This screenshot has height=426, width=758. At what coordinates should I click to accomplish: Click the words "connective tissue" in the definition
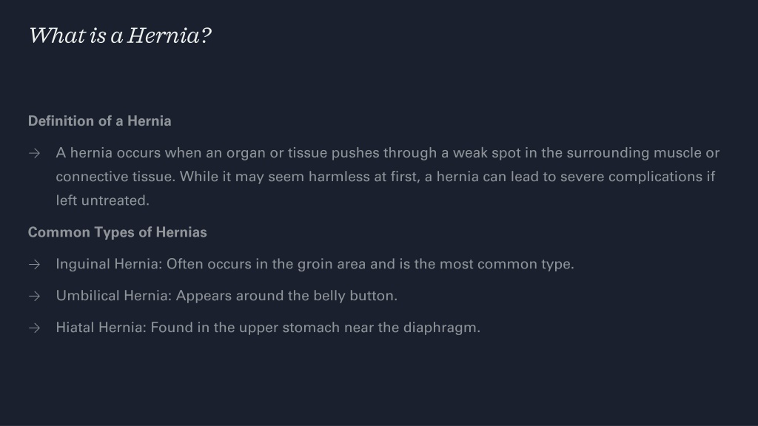115,177
